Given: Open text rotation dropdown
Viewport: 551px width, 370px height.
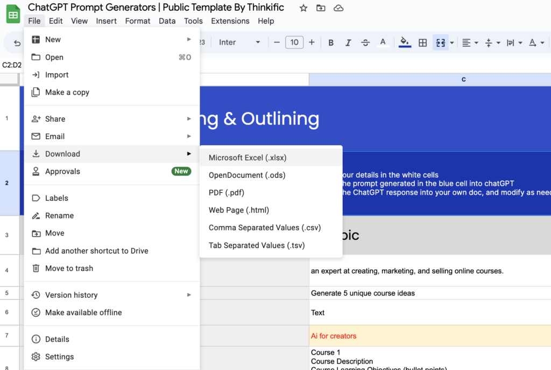Looking at the screenshot, I should tap(536, 43).
